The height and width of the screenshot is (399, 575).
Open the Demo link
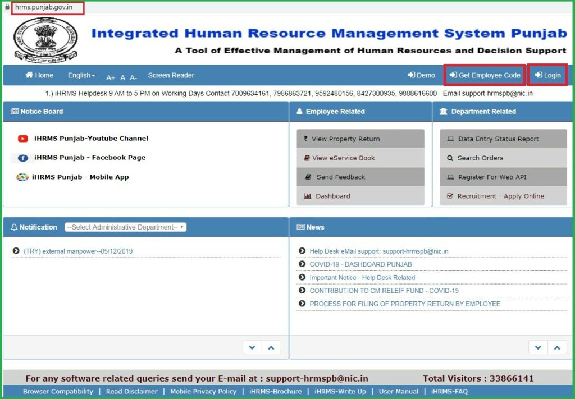pos(421,75)
